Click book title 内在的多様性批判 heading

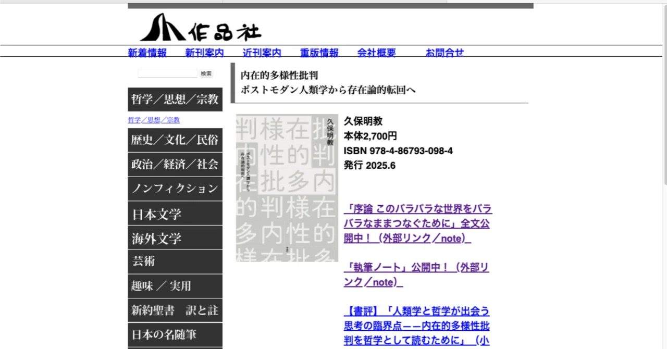click(279, 75)
